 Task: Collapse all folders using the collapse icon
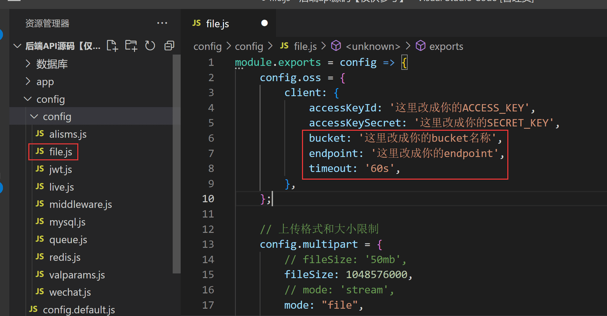169,45
